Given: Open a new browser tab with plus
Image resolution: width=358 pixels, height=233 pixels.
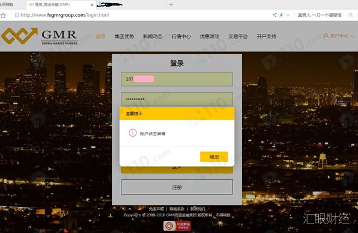Looking at the screenshot, I should click(x=171, y=4).
